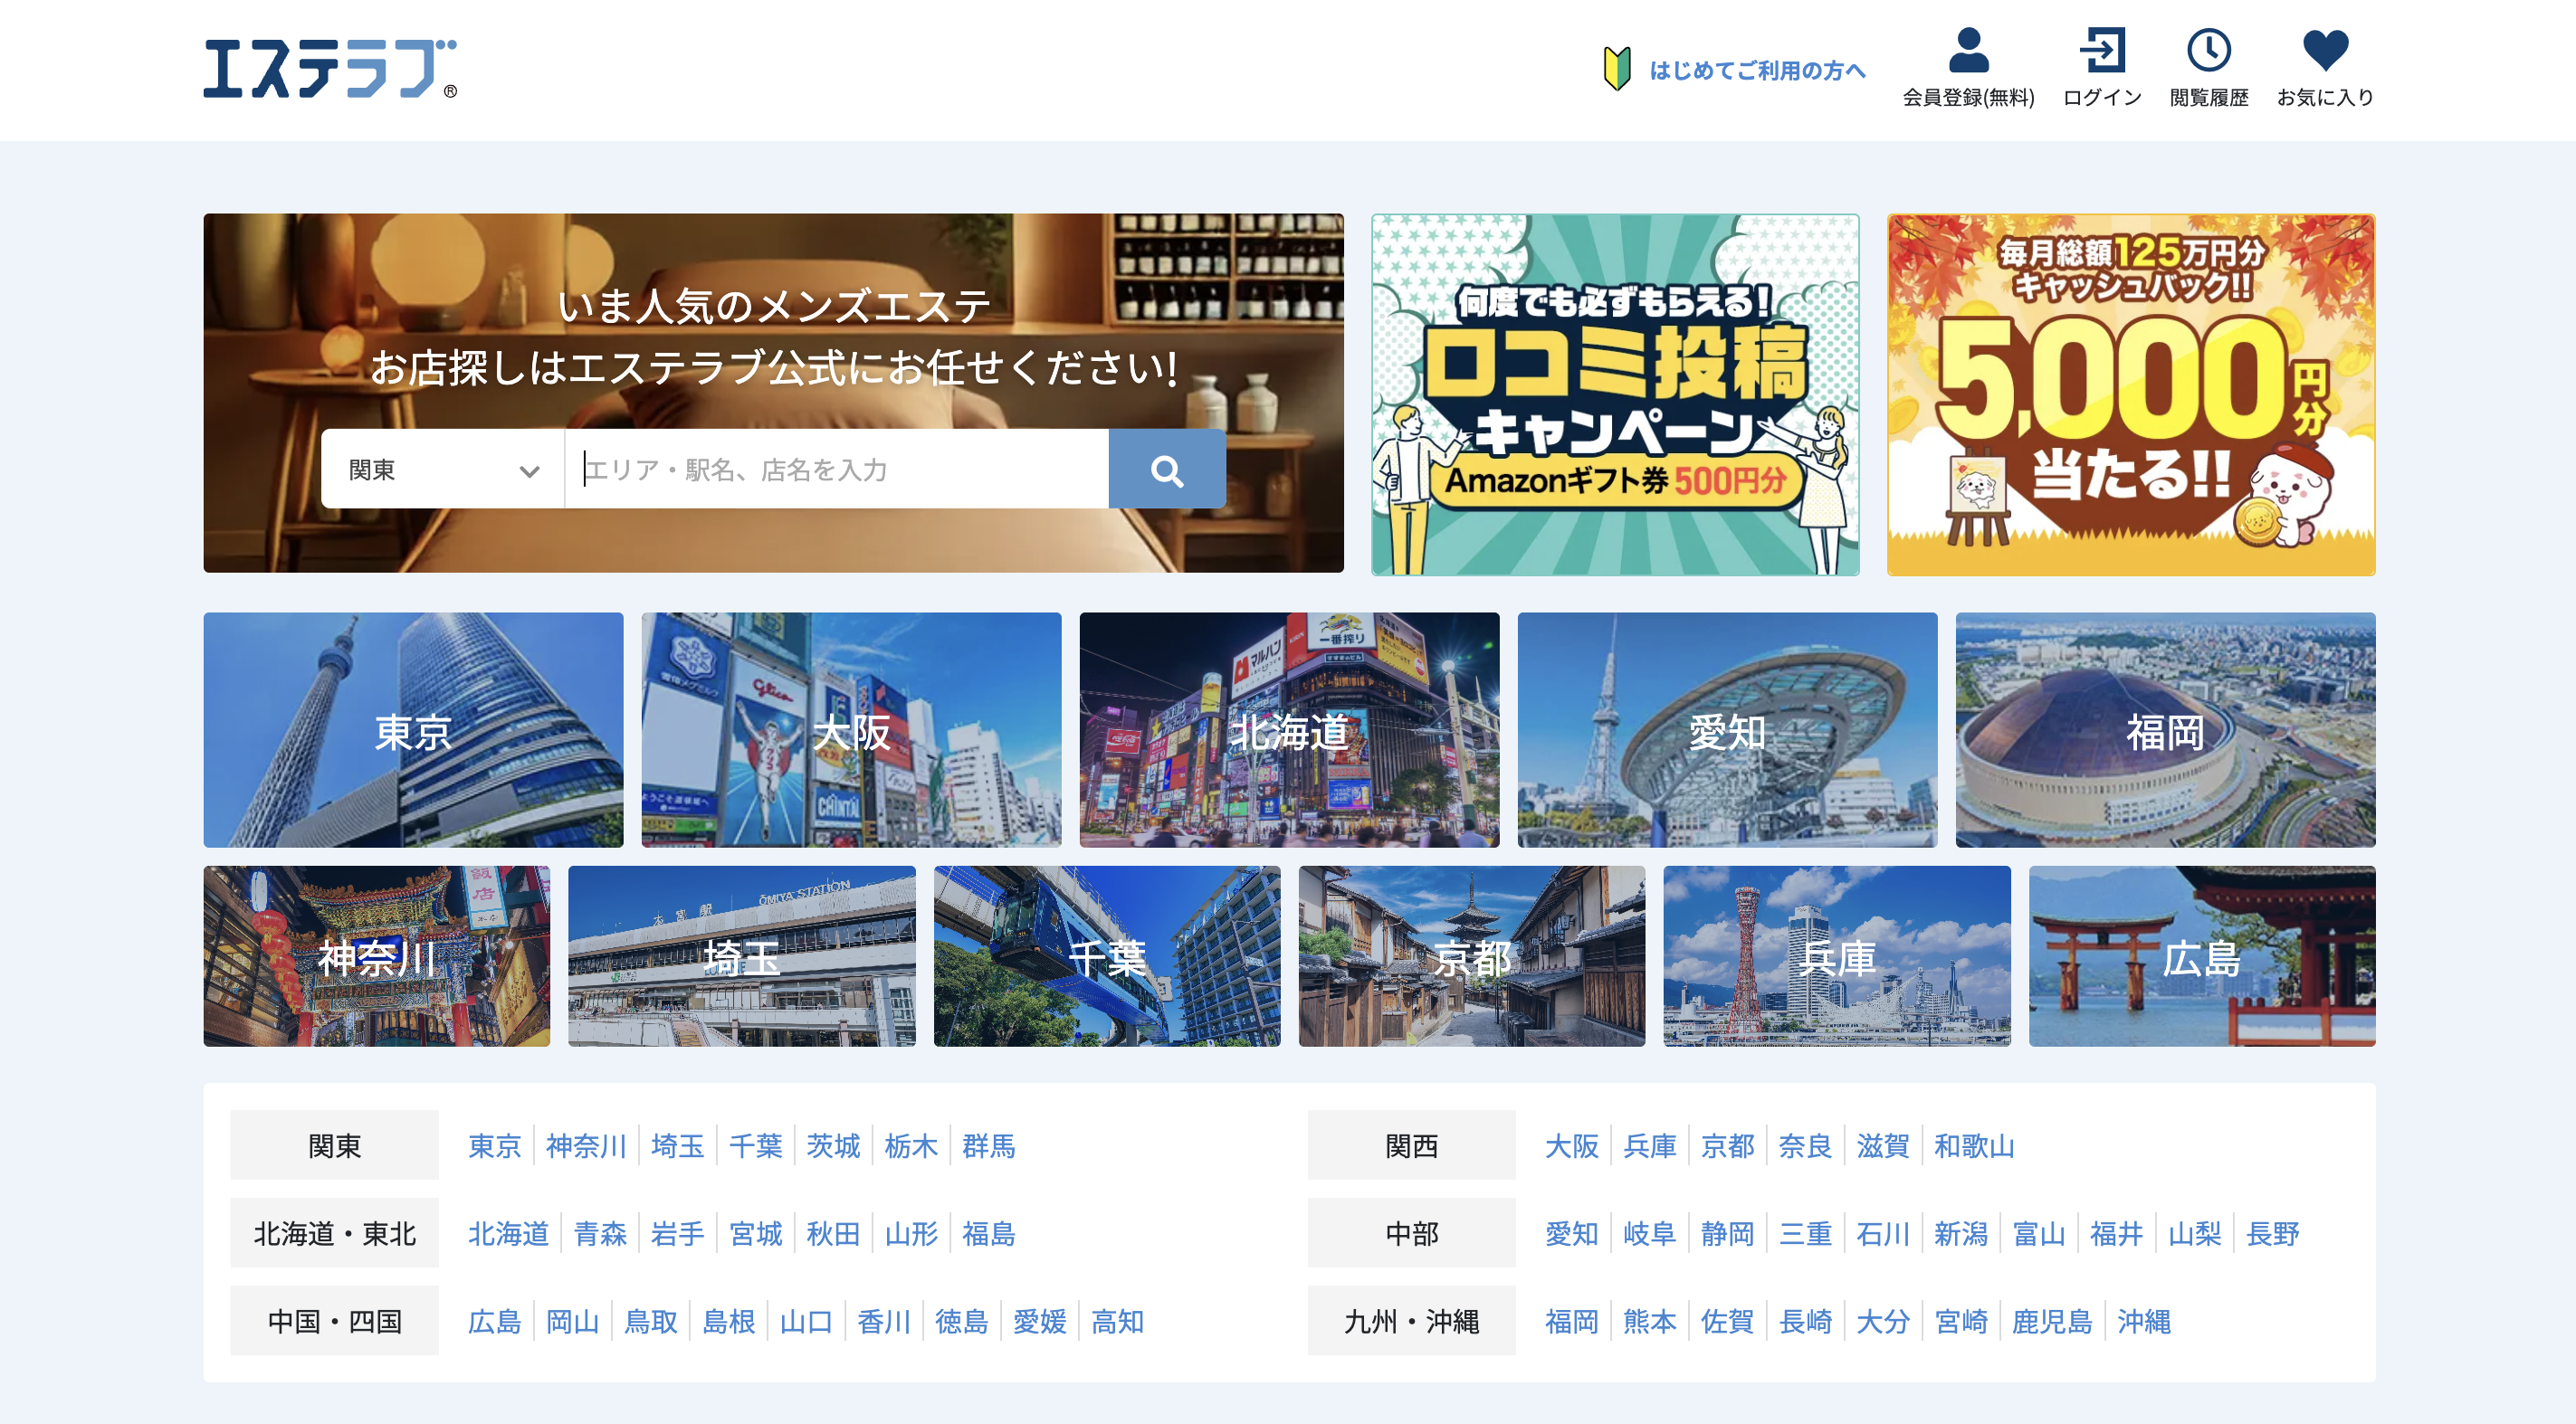Image resolution: width=2576 pixels, height=1424 pixels.
Task: Open the member registration person icon
Action: pyautogui.click(x=1967, y=50)
